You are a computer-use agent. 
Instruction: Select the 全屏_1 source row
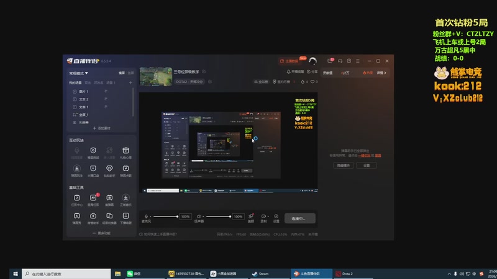click(x=101, y=115)
